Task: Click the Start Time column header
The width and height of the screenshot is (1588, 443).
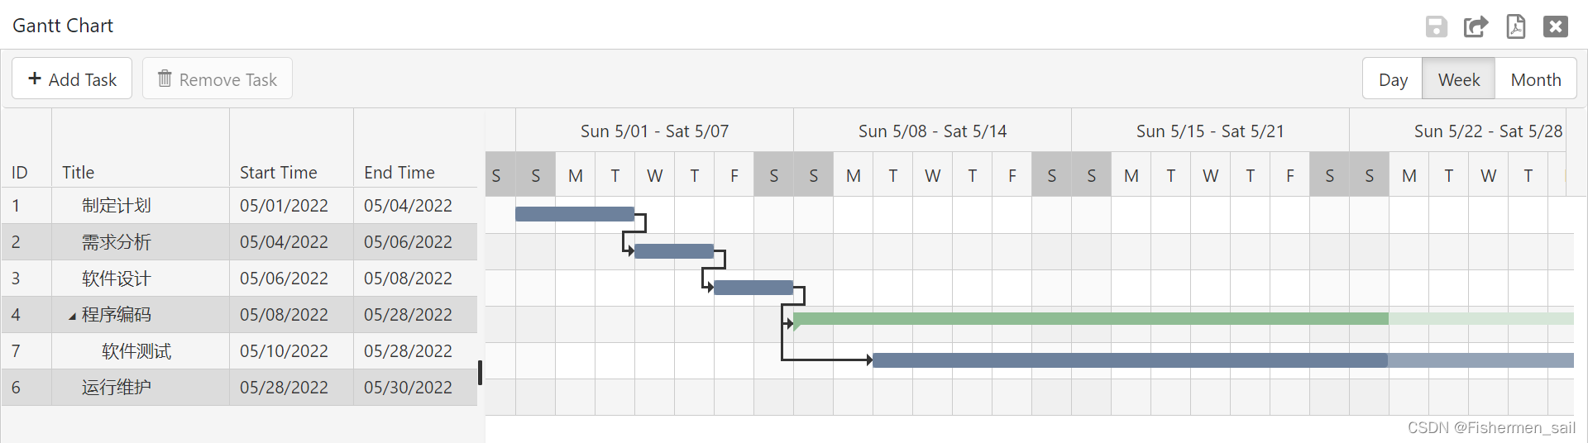Action: pos(279,173)
